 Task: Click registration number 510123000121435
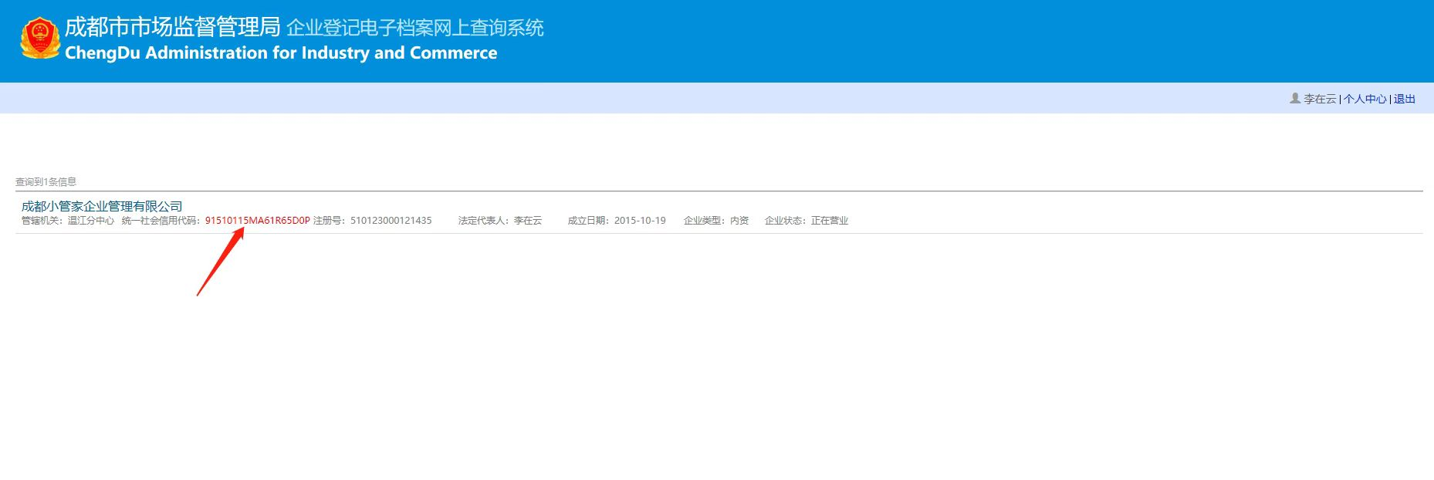pyautogui.click(x=391, y=221)
